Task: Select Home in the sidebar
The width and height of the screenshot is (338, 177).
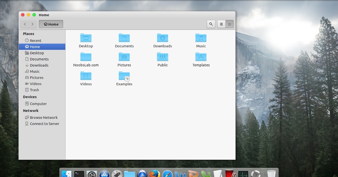Action: tap(42, 47)
